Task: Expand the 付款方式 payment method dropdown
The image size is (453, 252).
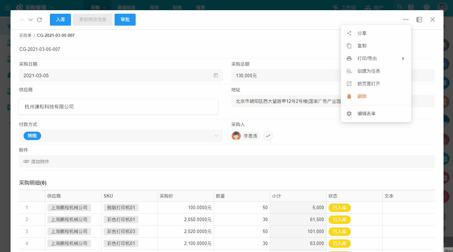Action: click(216, 136)
